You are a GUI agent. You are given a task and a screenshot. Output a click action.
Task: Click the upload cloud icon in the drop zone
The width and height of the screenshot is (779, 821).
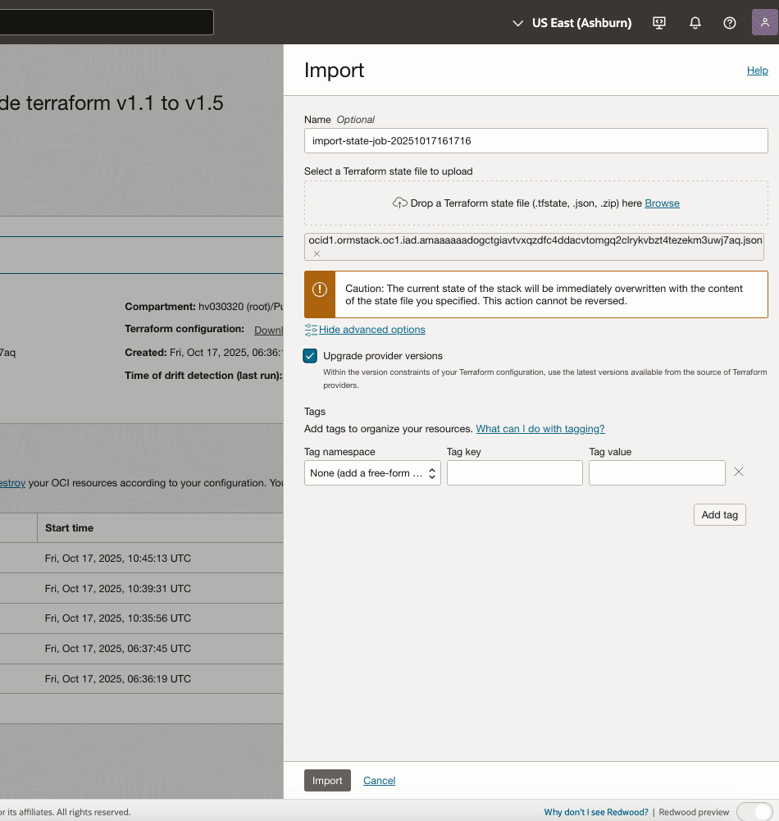click(399, 203)
